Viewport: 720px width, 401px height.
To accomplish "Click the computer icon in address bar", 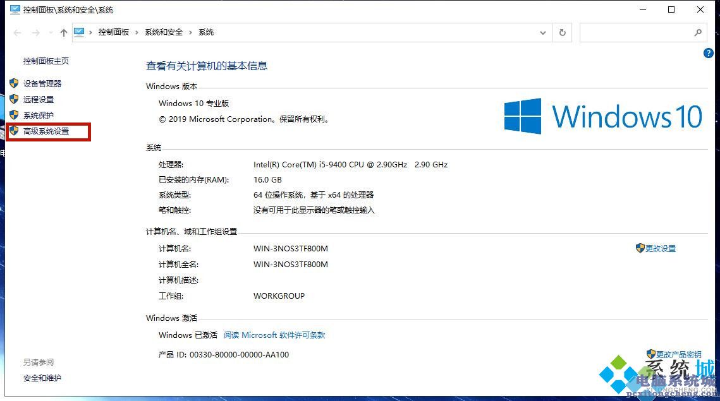I will [x=79, y=32].
